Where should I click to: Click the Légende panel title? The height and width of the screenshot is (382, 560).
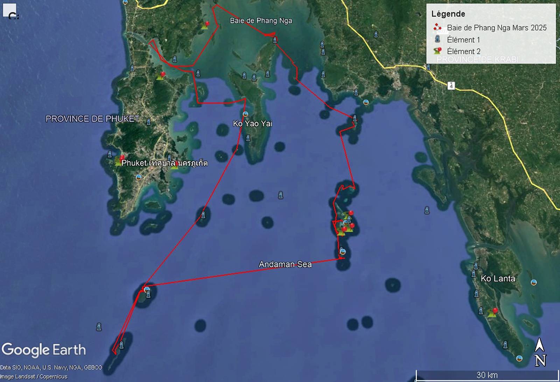point(448,14)
